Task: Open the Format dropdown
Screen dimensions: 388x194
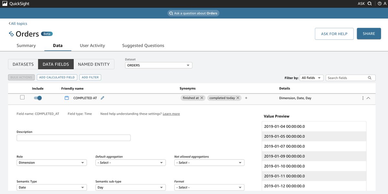Action: (x=209, y=187)
